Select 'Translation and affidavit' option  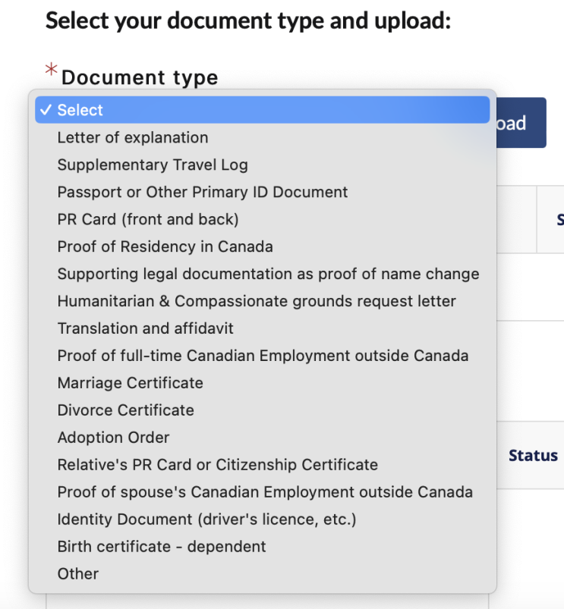point(146,328)
